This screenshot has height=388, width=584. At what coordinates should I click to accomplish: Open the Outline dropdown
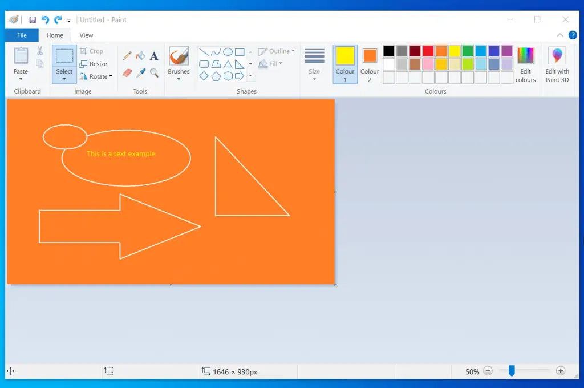click(x=277, y=51)
